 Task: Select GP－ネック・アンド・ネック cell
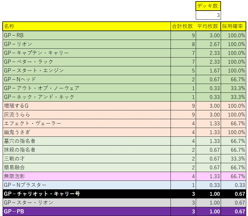87,97
